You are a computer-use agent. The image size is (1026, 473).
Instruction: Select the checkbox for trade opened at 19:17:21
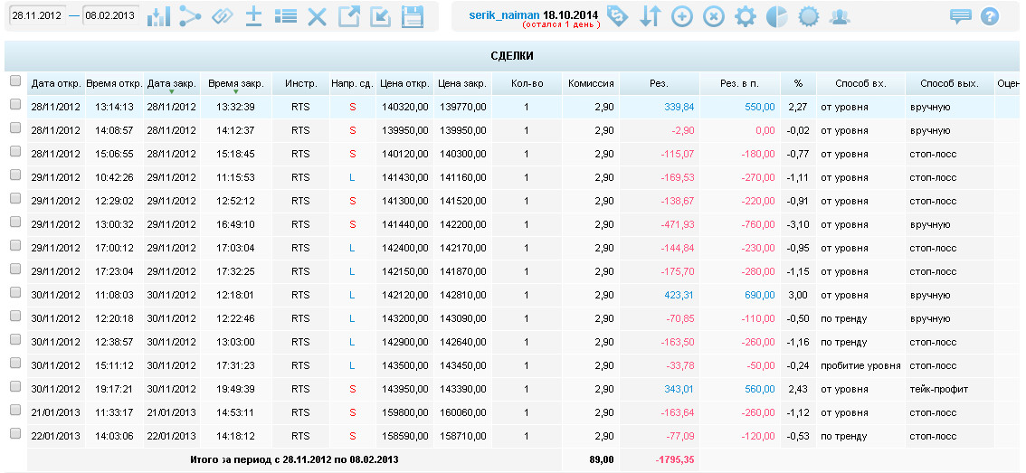point(14,387)
